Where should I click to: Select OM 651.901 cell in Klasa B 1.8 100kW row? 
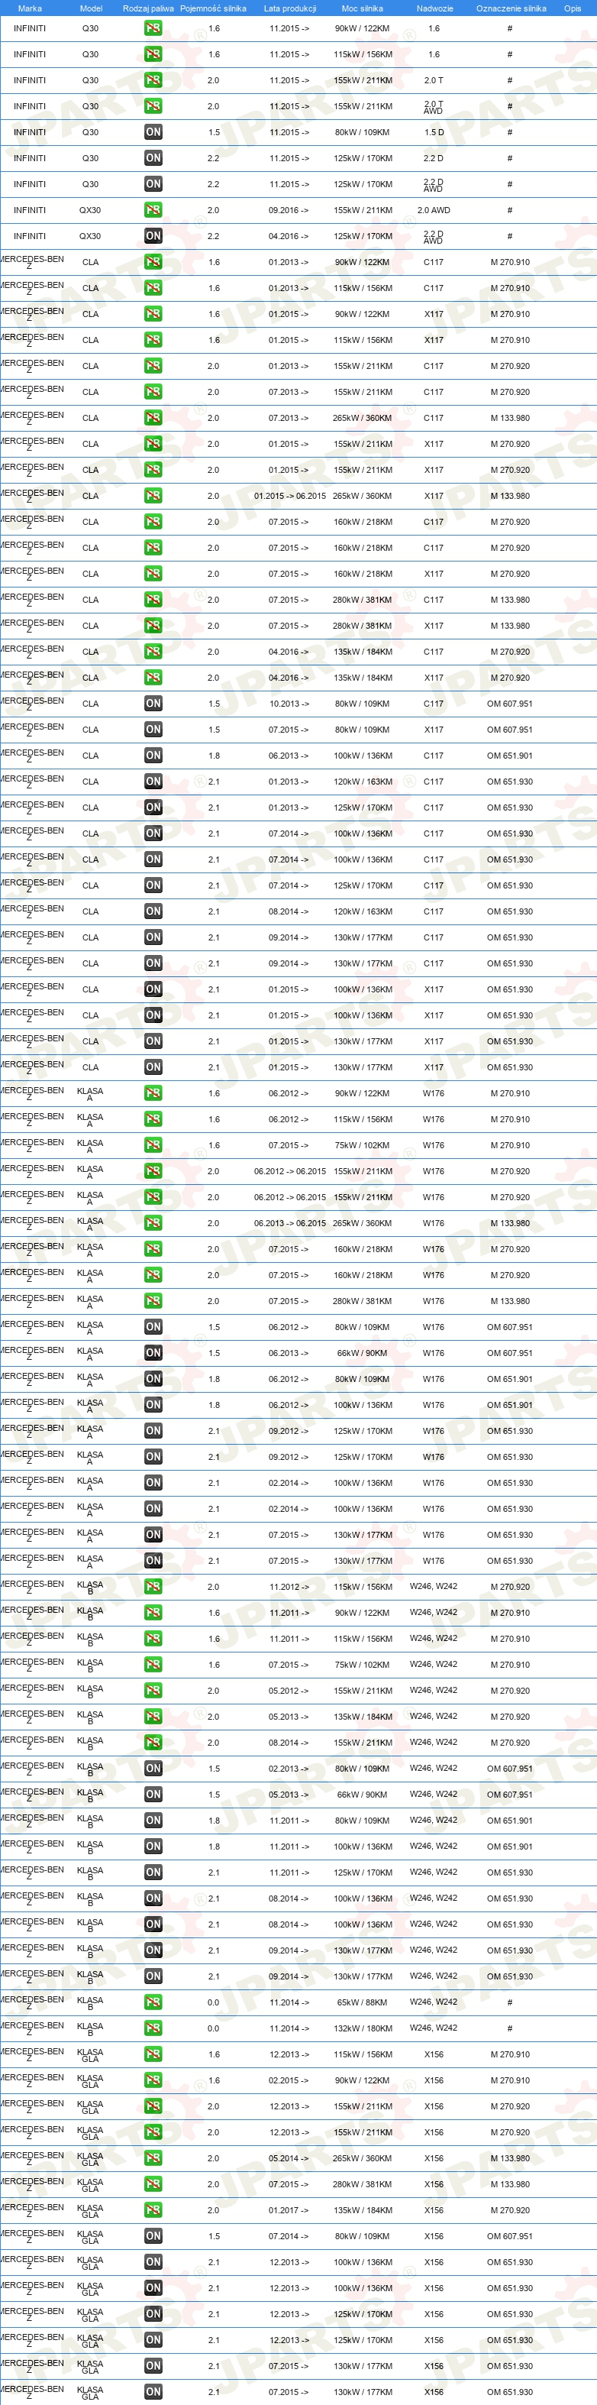(509, 1847)
